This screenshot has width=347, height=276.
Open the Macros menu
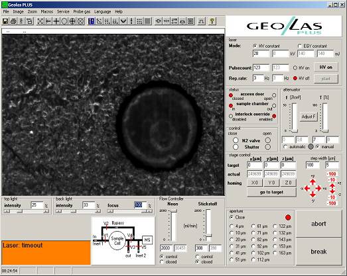pos(47,12)
